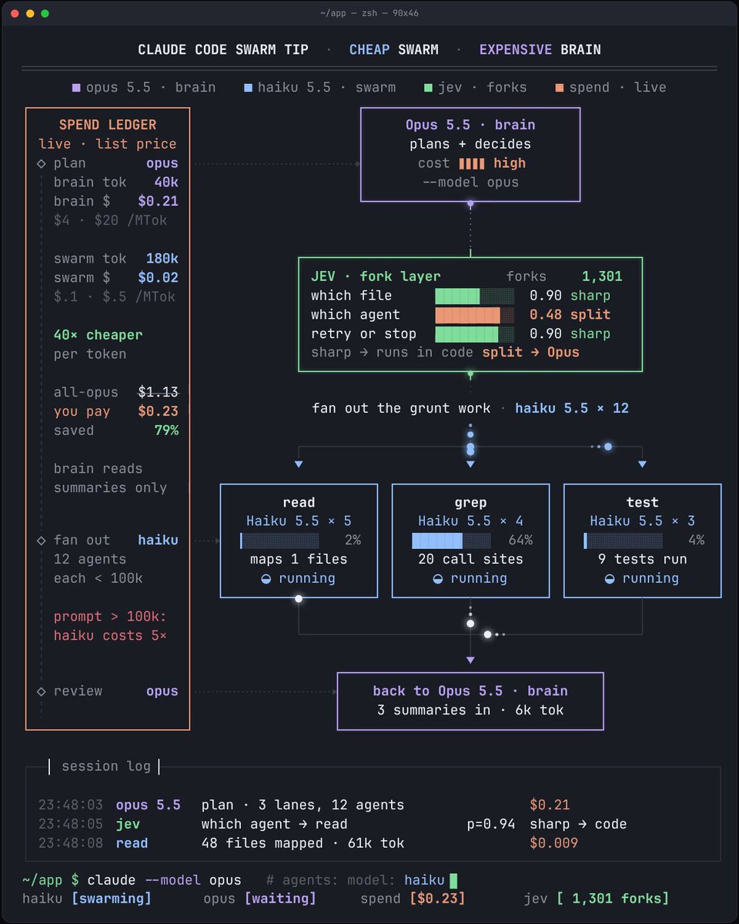Click the JEV fork layer title

tap(376, 276)
